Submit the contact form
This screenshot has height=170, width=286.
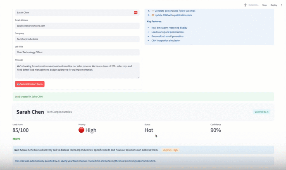[x=30, y=84]
